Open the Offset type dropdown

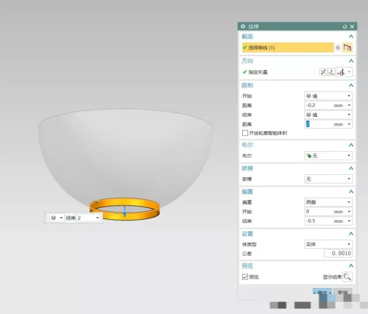click(328, 202)
